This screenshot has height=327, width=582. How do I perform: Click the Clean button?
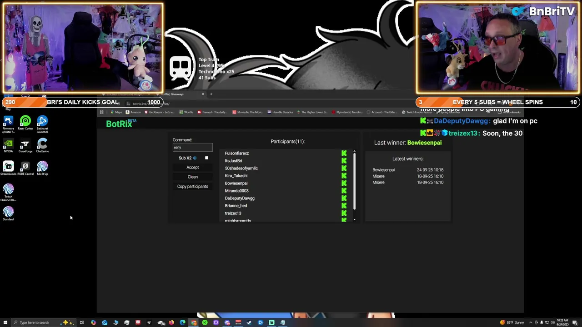tap(193, 177)
